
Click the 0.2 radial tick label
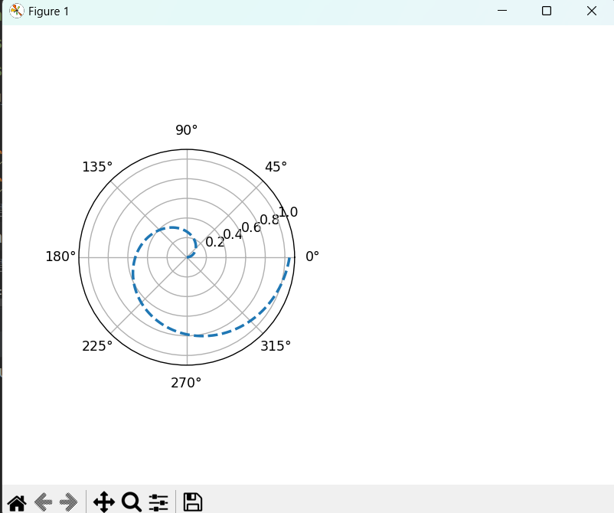pos(216,240)
